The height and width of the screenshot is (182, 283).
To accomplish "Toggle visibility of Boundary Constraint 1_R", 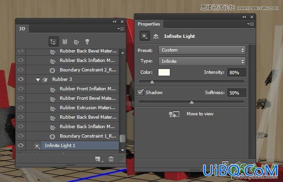I will (21, 136).
